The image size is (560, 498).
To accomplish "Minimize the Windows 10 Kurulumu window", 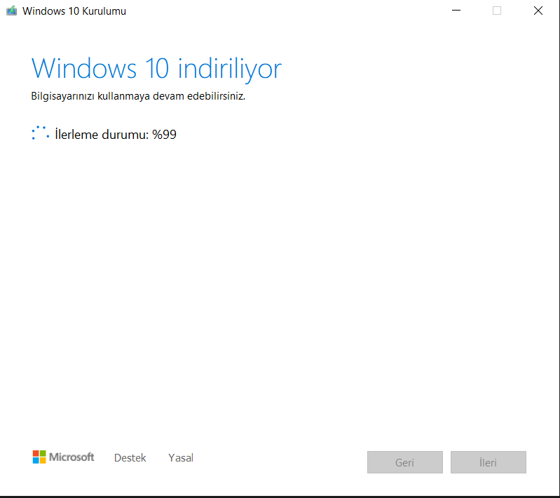I will (x=456, y=11).
